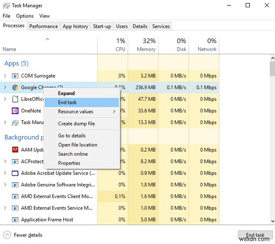Click Task Manager's 13.3 MB memory value
Viewport: 275px width, 244px height.
(147, 122)
